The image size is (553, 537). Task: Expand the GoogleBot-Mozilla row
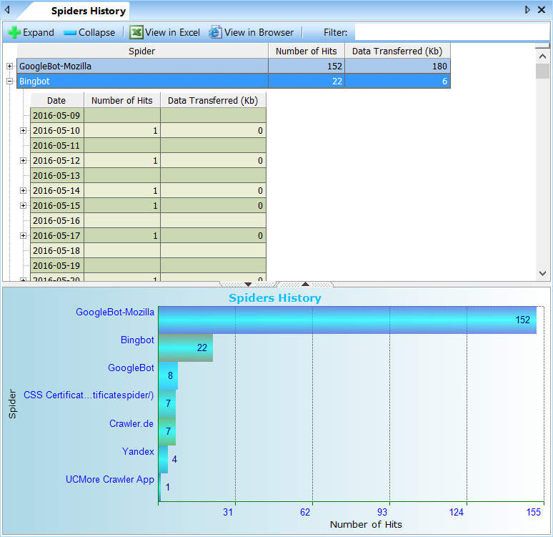9,66
